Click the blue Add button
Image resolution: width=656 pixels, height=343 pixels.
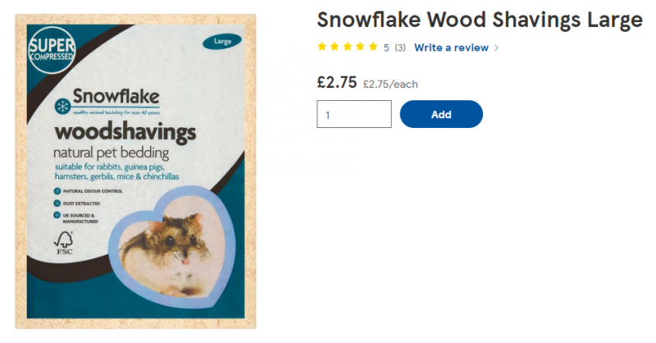pos(441,114)
